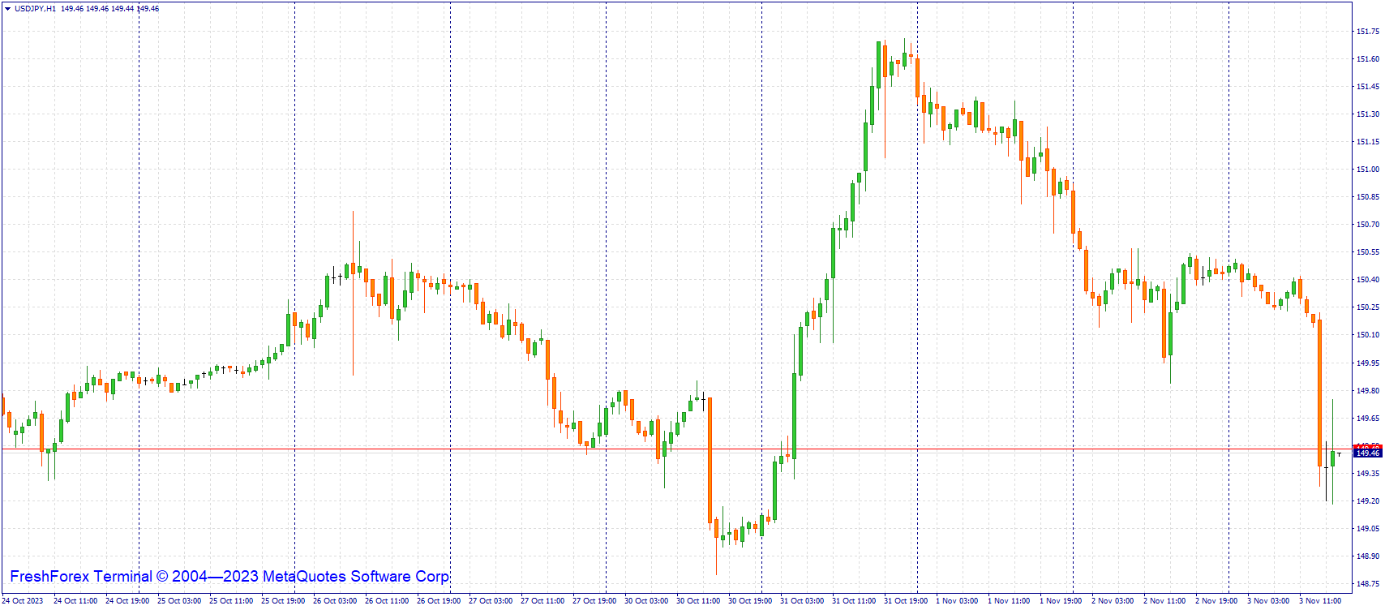Click the 25 Oct 03:00 time label
This screenshot has height=610, width=1385.
(x=179, y=601)
